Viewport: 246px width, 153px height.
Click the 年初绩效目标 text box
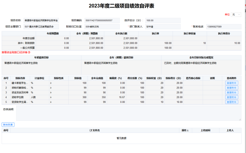pos(41,67)
